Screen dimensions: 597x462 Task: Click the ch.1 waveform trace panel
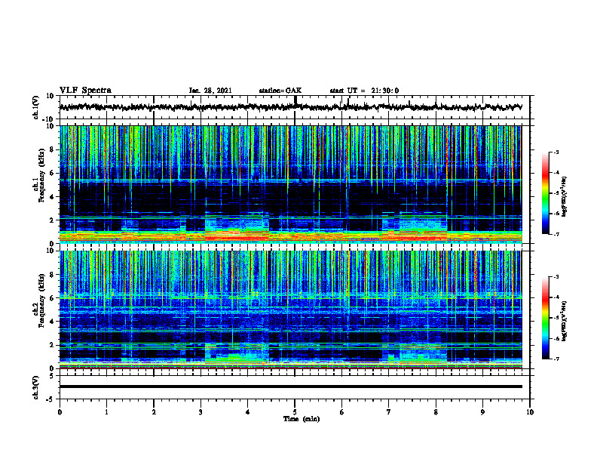click(295, 107)
